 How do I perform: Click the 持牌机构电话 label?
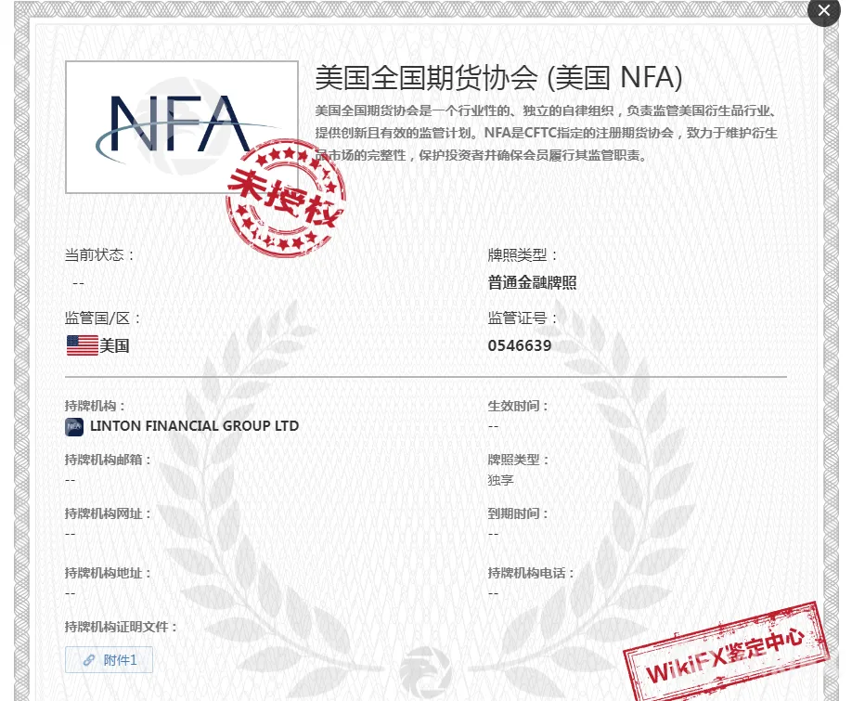click(531, 573)
